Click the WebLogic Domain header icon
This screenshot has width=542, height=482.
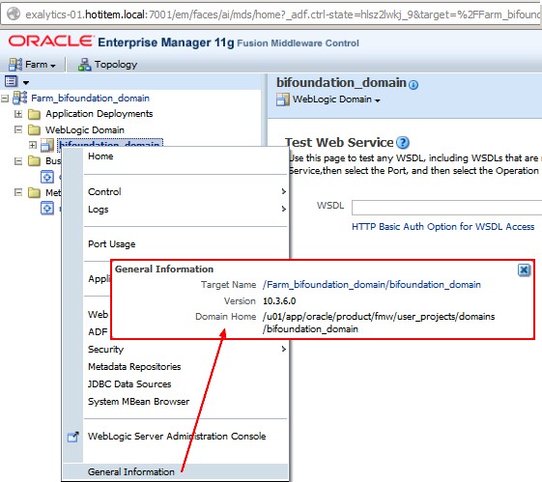click(x=283, y=99)
